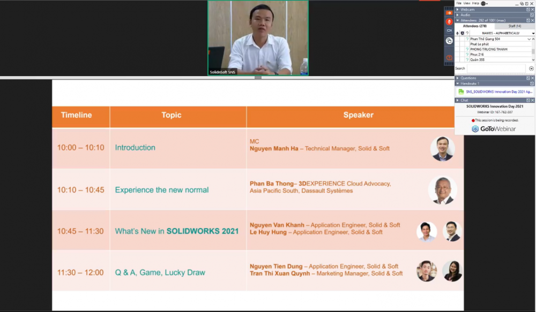The image size is (536, 312).
Task: Click the Webinar ID 167-762-587 text
Action: click(495, 112)
